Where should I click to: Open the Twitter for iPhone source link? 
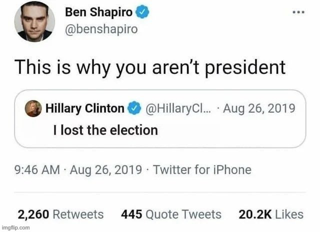tap(202, 170)
